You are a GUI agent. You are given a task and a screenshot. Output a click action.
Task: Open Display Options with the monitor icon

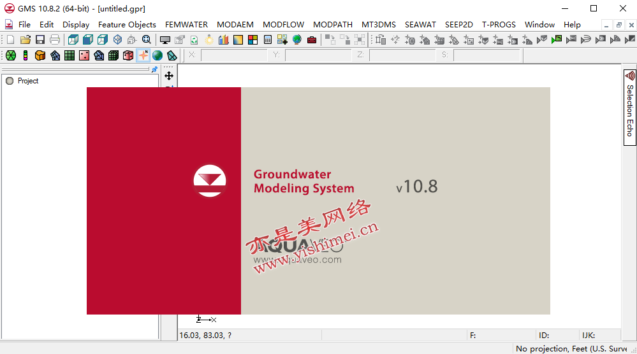coord(165,39)
